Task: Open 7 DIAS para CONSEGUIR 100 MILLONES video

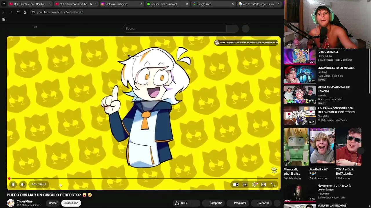Action: 337,110
